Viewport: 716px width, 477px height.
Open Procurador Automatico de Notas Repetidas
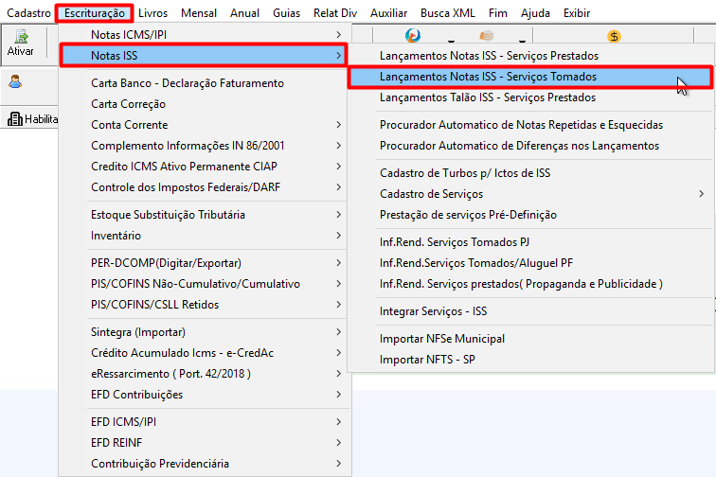coord(530,125)
